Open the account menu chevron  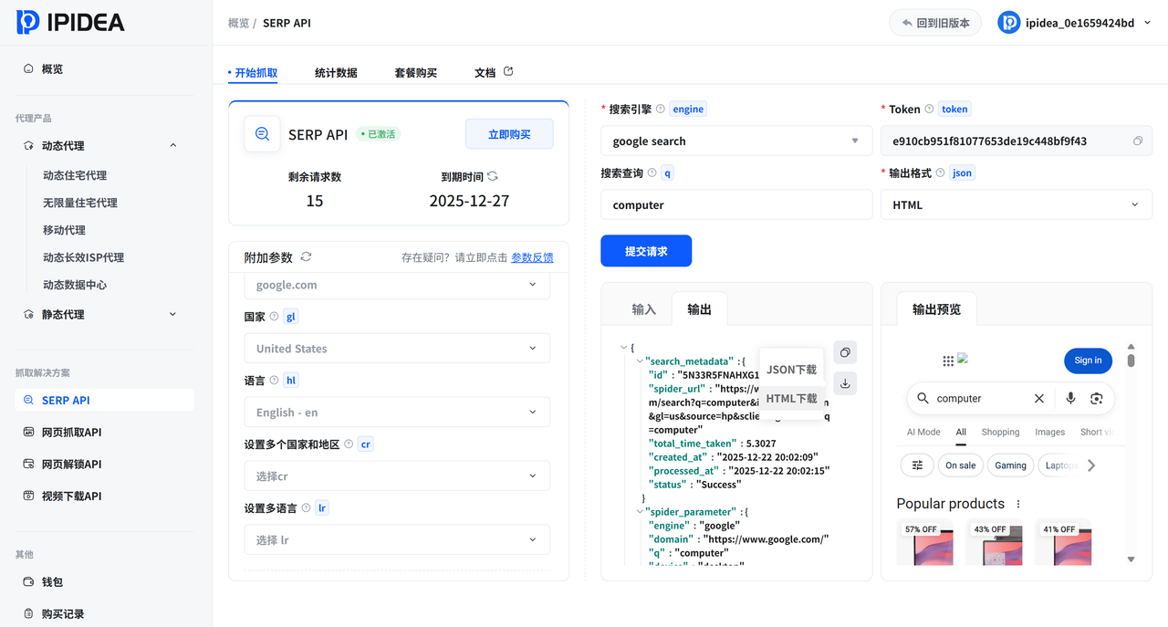pos(1147,23)
